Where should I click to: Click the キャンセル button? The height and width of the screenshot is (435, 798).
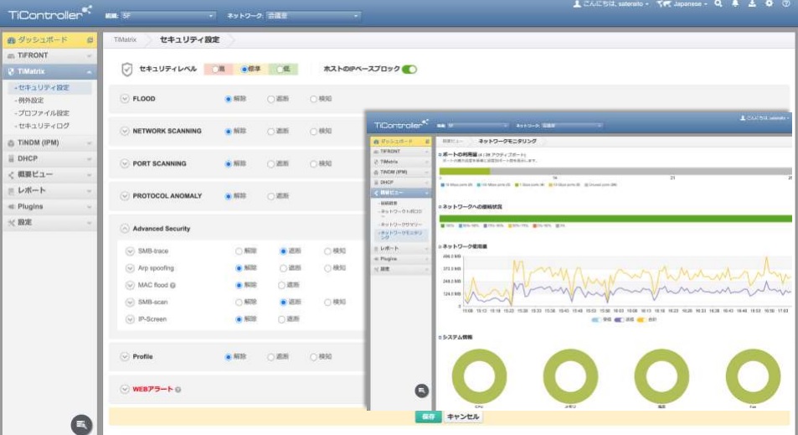pos(463,417)
